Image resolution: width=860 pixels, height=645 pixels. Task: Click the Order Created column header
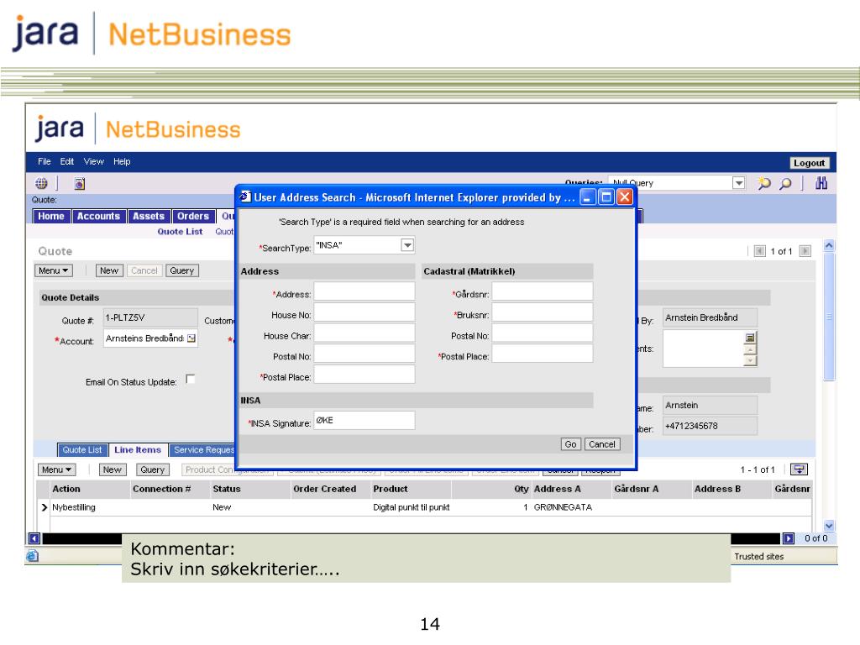(x=325, y=489)
